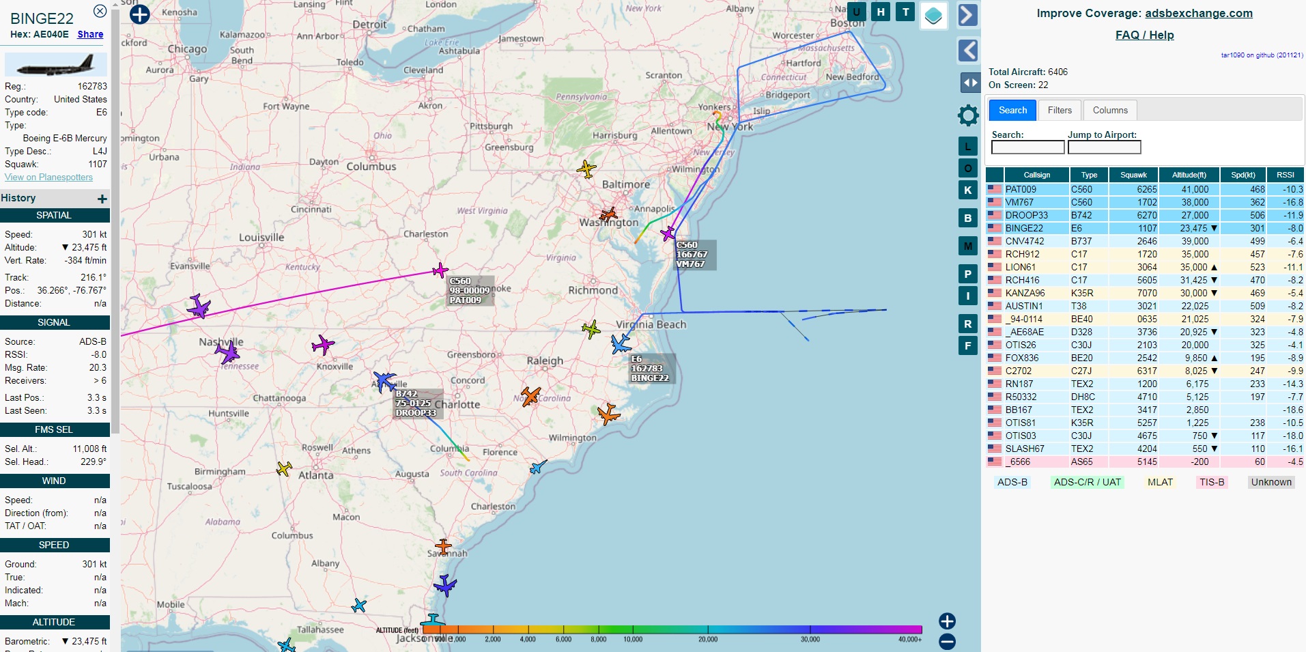Click the F map option button
The image size is (1306, 652).
(967, 345)
